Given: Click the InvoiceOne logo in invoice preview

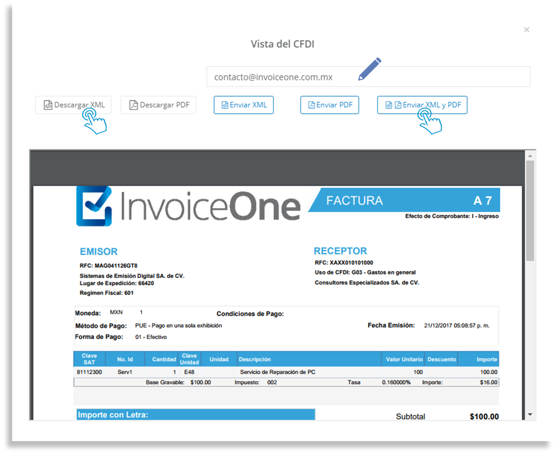Looking at the screenshot, I should tap(188, 206).
